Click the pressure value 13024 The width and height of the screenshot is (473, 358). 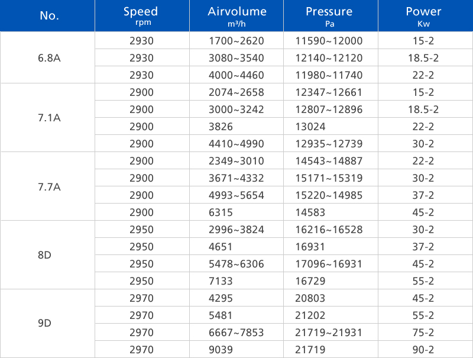[311, 127]
